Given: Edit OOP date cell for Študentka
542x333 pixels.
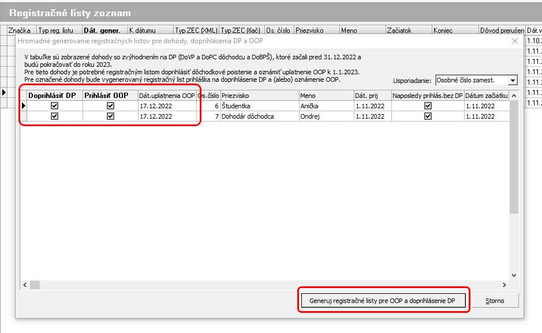Looking at the screenshot, I should pyautogui.click(x=167, y=106).
